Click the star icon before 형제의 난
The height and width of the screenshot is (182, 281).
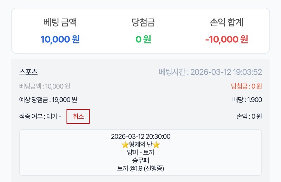tap(124, 145)
